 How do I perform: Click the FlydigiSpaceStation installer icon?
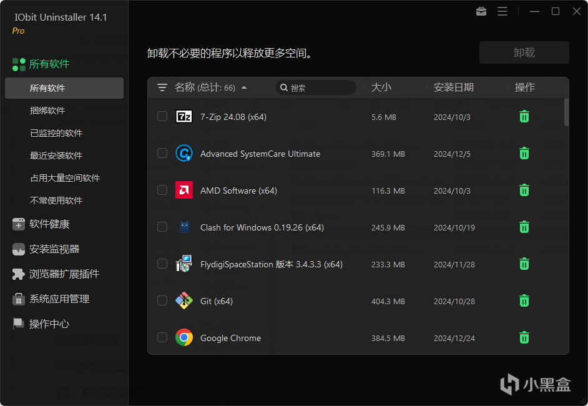pos(184,264)
